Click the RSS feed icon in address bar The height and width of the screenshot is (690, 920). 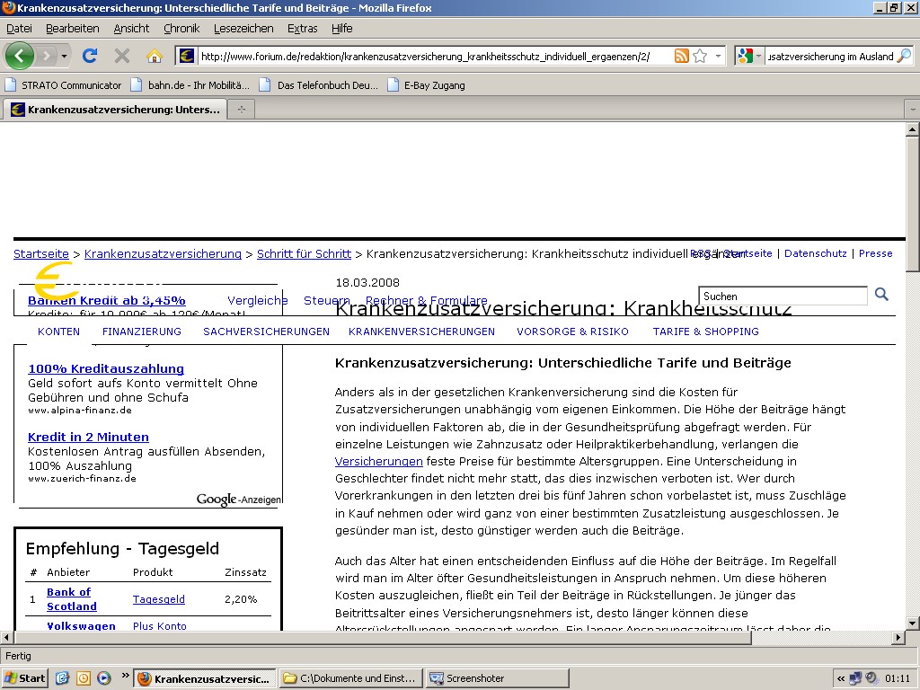pos(682,56)
